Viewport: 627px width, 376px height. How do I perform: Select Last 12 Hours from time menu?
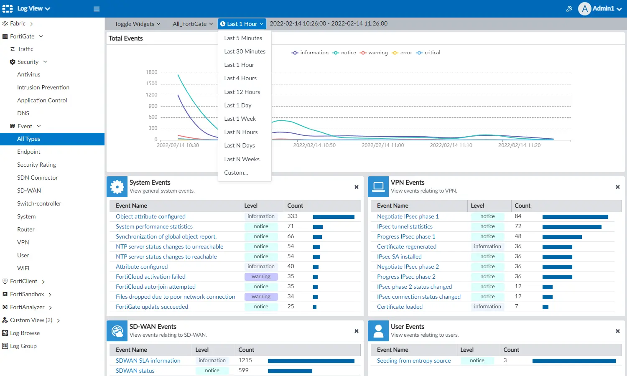[x=242, y=92]
